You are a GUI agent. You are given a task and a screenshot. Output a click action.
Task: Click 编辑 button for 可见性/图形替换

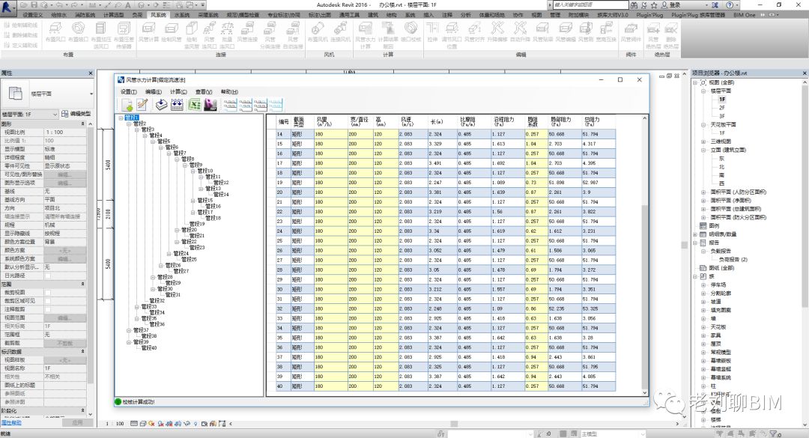coord(64,174)
